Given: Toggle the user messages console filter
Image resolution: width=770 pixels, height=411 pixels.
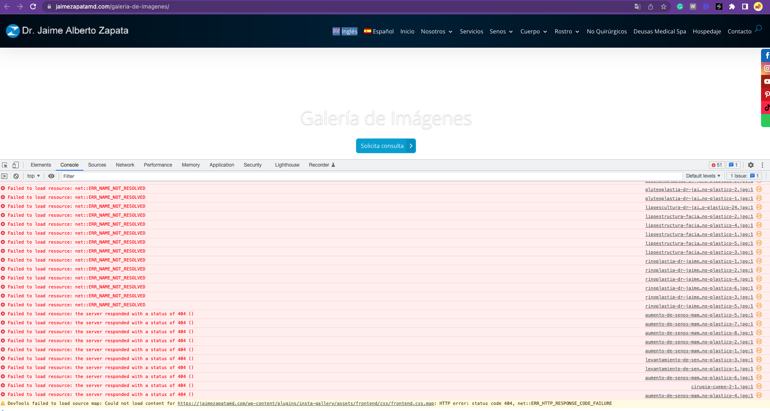Looking at the screenshot, I should click(x=733, y=165).
